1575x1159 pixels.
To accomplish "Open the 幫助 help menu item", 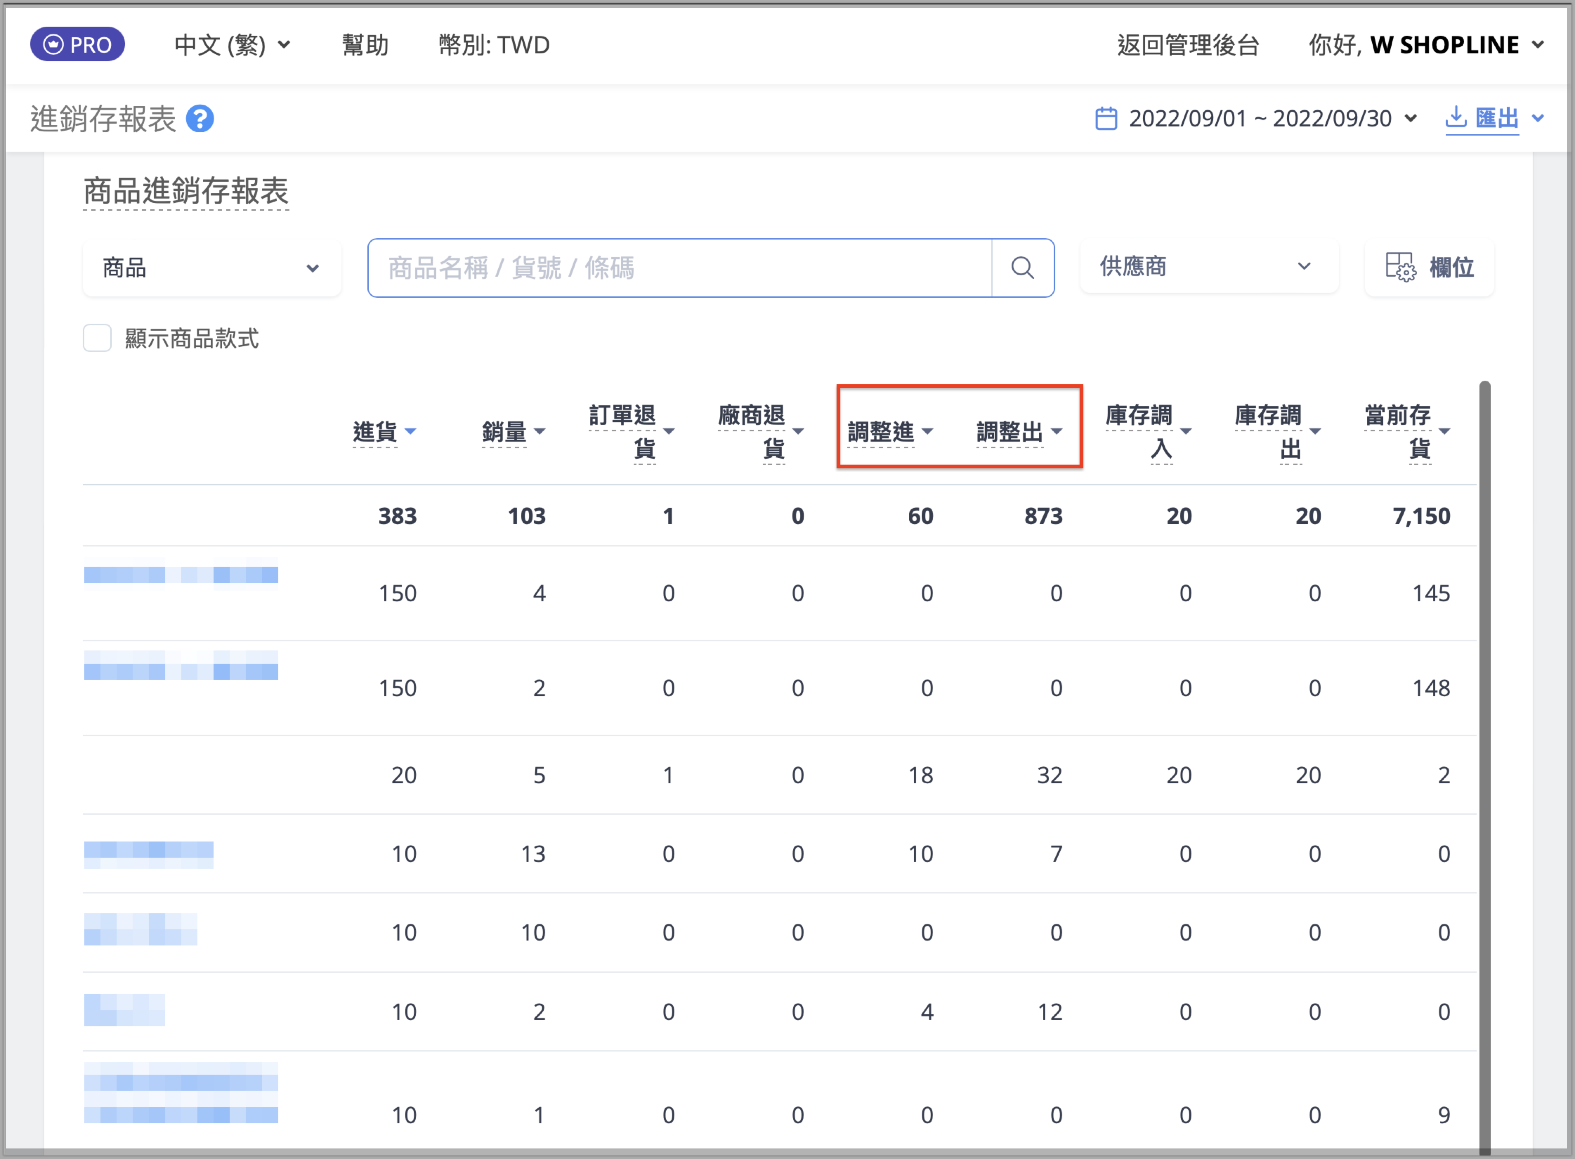I will pyautogui.click(x=365, y=45).
